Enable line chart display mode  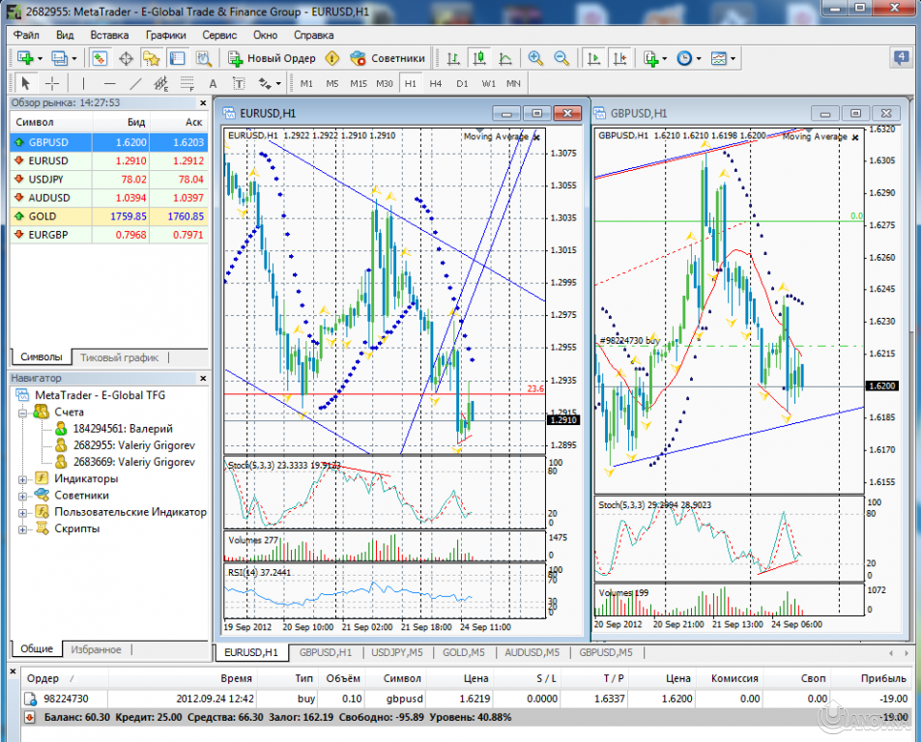pos(505,59)
